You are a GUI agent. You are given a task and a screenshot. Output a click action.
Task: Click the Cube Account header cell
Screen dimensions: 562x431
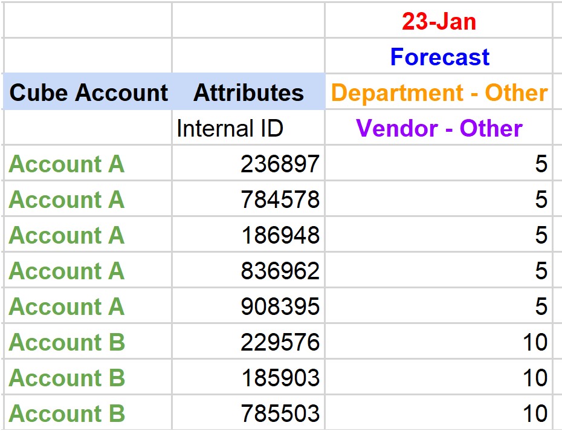click(x=88, y=92)
